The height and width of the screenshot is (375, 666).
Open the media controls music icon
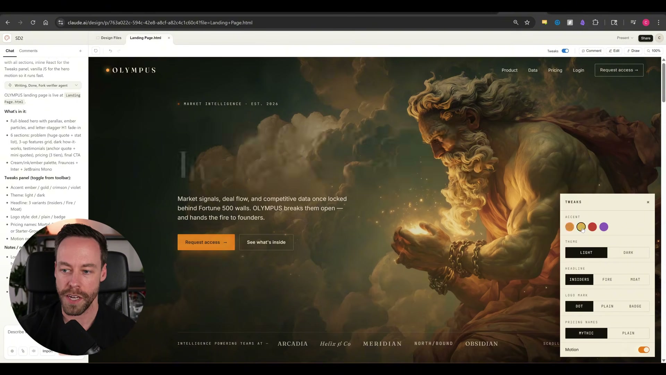coord(633,23)
